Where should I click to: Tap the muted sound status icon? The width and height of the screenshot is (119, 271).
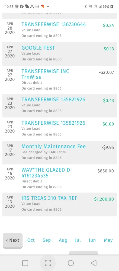(90, 7)
